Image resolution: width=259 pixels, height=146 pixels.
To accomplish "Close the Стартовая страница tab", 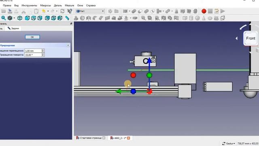I will pos(104,138).
